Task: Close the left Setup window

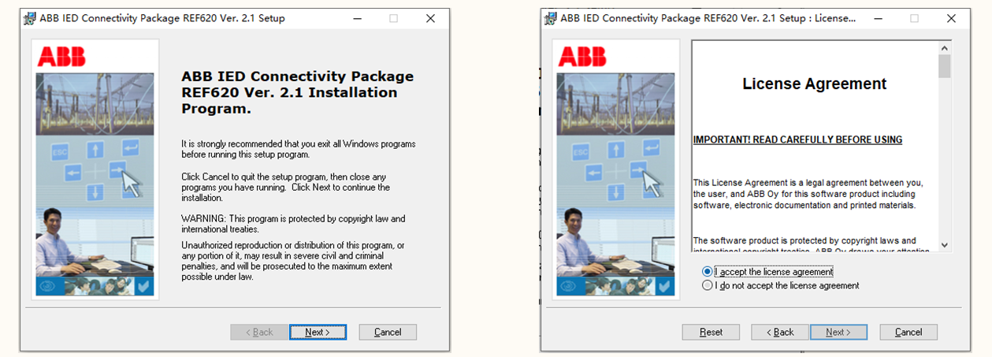Action: (429, 18)
